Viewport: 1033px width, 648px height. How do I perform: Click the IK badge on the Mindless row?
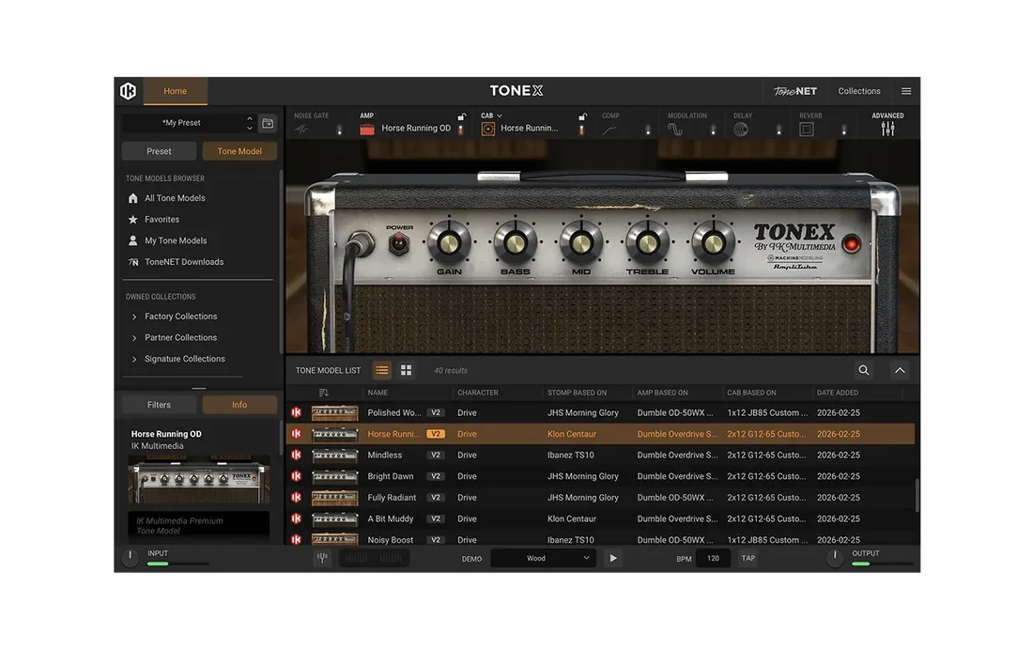(297, 455)
